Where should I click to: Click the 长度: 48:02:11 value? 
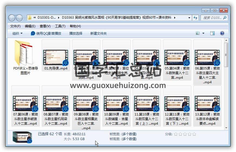tap(79, 134)
